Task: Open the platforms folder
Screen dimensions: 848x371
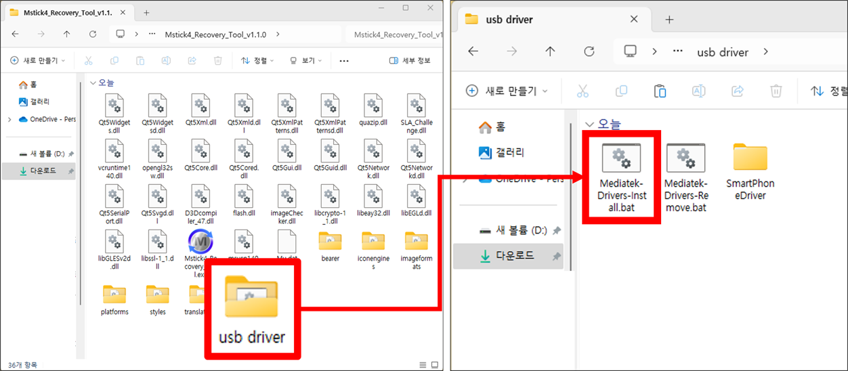Action: [114, 299]
